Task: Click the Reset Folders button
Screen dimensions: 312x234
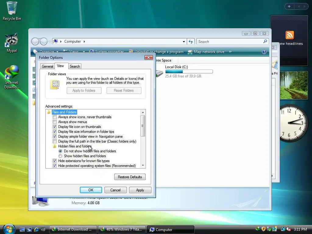Action: [x=124, y=90]
